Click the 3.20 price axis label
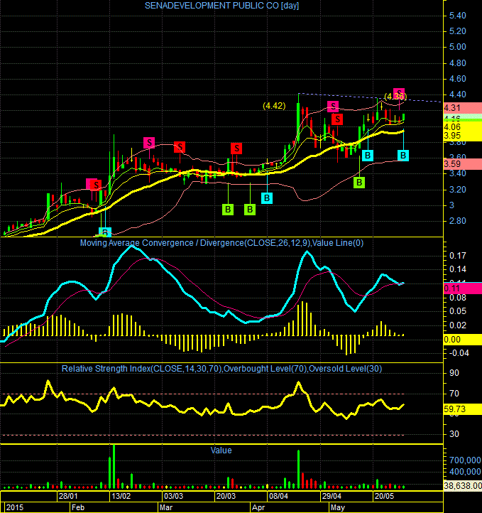The image size is (482, 513). click(457, 190)
